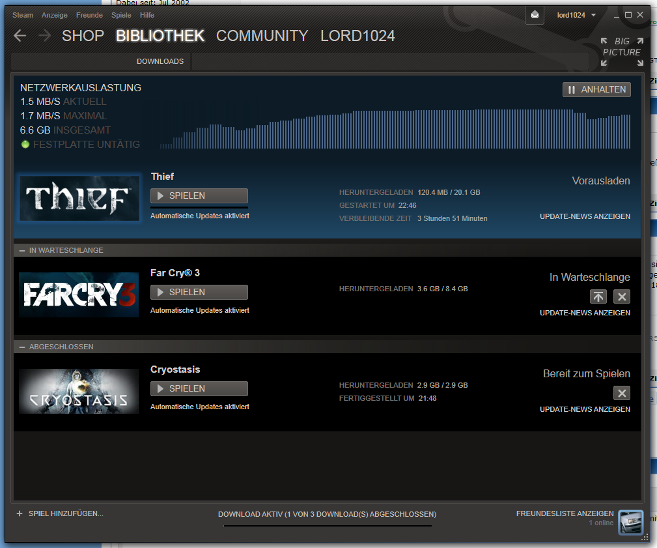Click the Cryostasis game title
This screenshot has width=657, height=548.
pyautogui.click(x=175, y=369)
